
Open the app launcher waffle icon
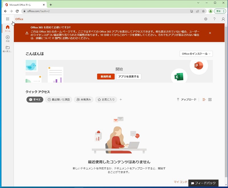click(8, 19)
